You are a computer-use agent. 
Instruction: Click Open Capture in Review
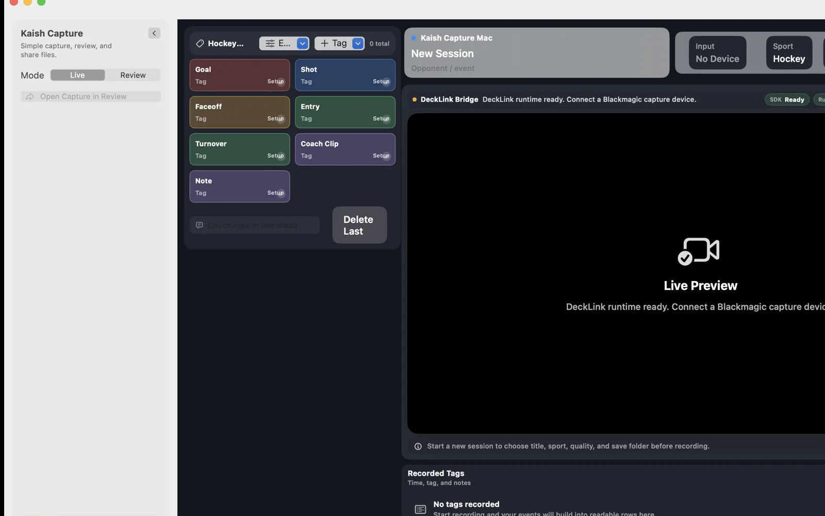click(x=91, y=96)
